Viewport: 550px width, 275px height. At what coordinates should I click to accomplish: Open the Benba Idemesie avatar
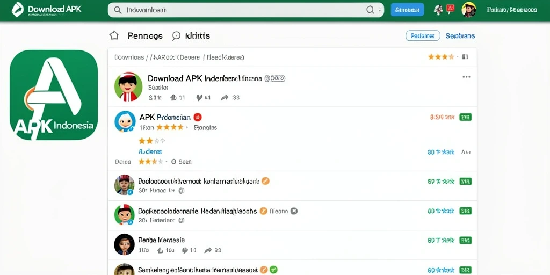(125, 244)
